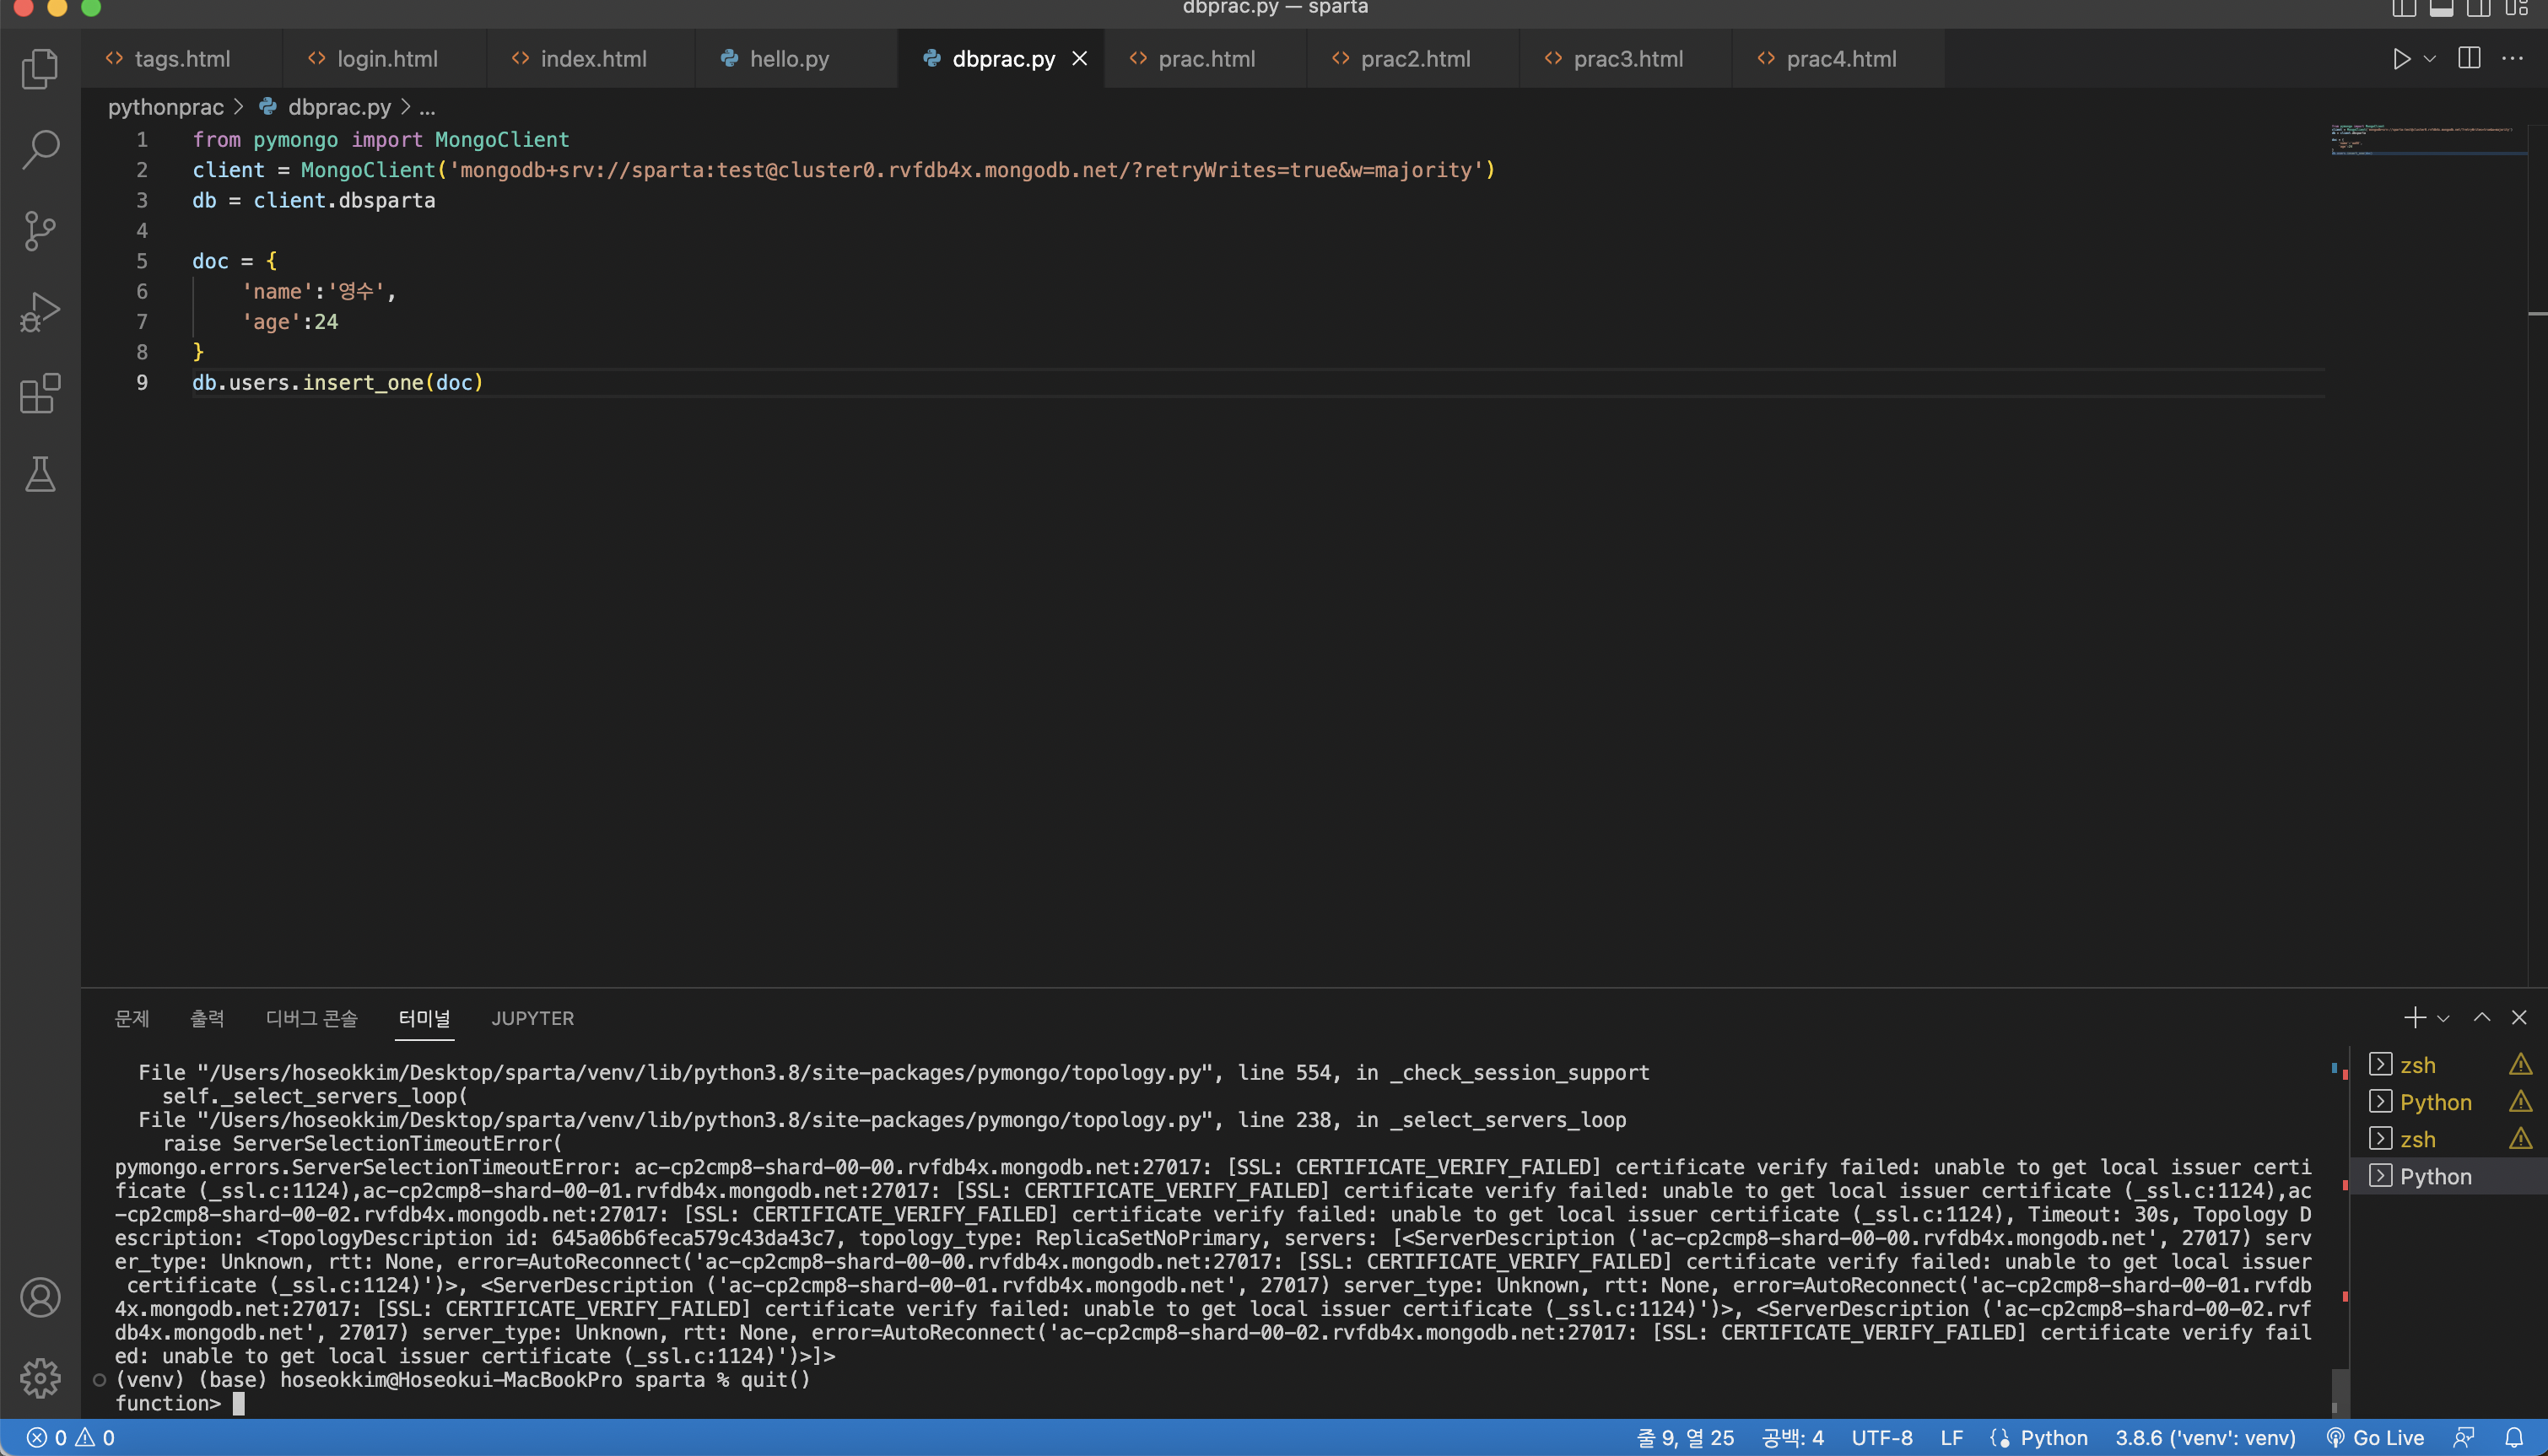Click the Python file icon in the breadcrumb

click(267, 106)
